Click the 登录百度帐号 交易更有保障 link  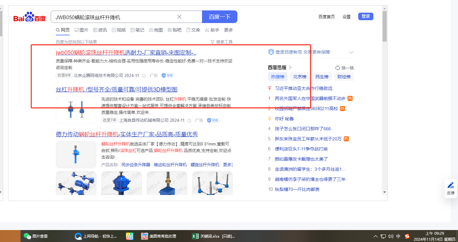tap(303, 52)
